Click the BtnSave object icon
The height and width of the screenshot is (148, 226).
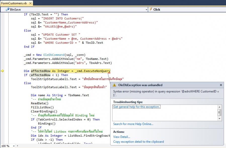7,9
